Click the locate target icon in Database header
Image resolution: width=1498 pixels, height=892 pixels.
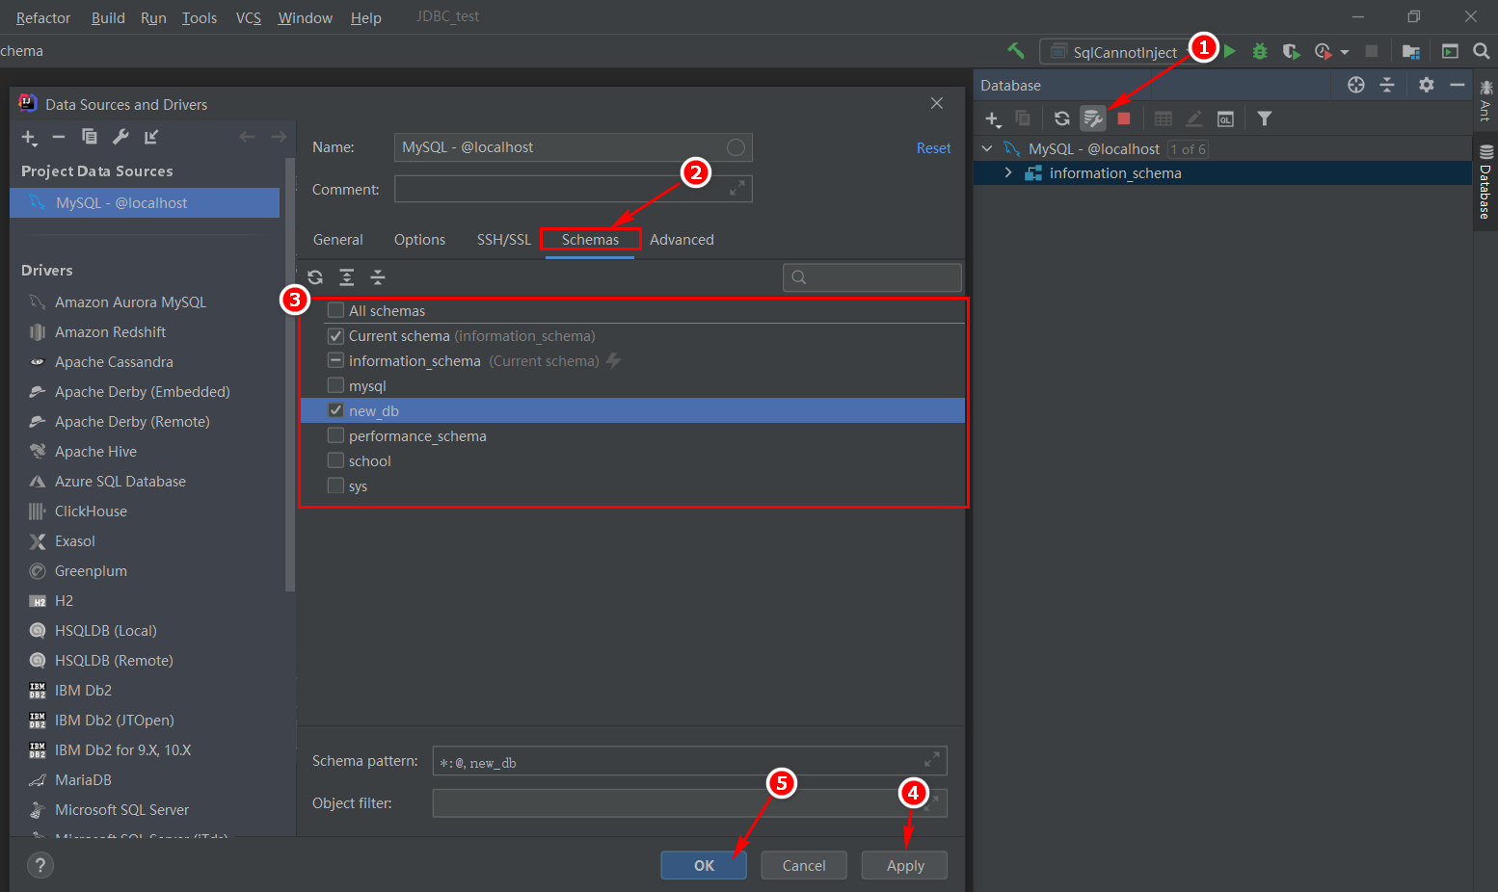(x=1356, y=85)
